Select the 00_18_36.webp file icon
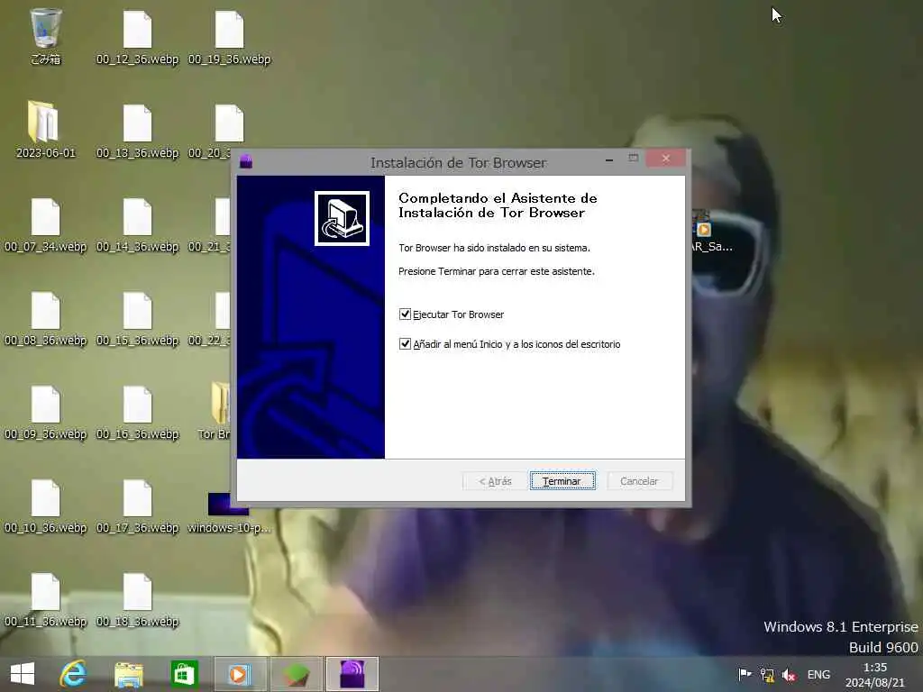The image size is (923, 692). tap(137, 599)
